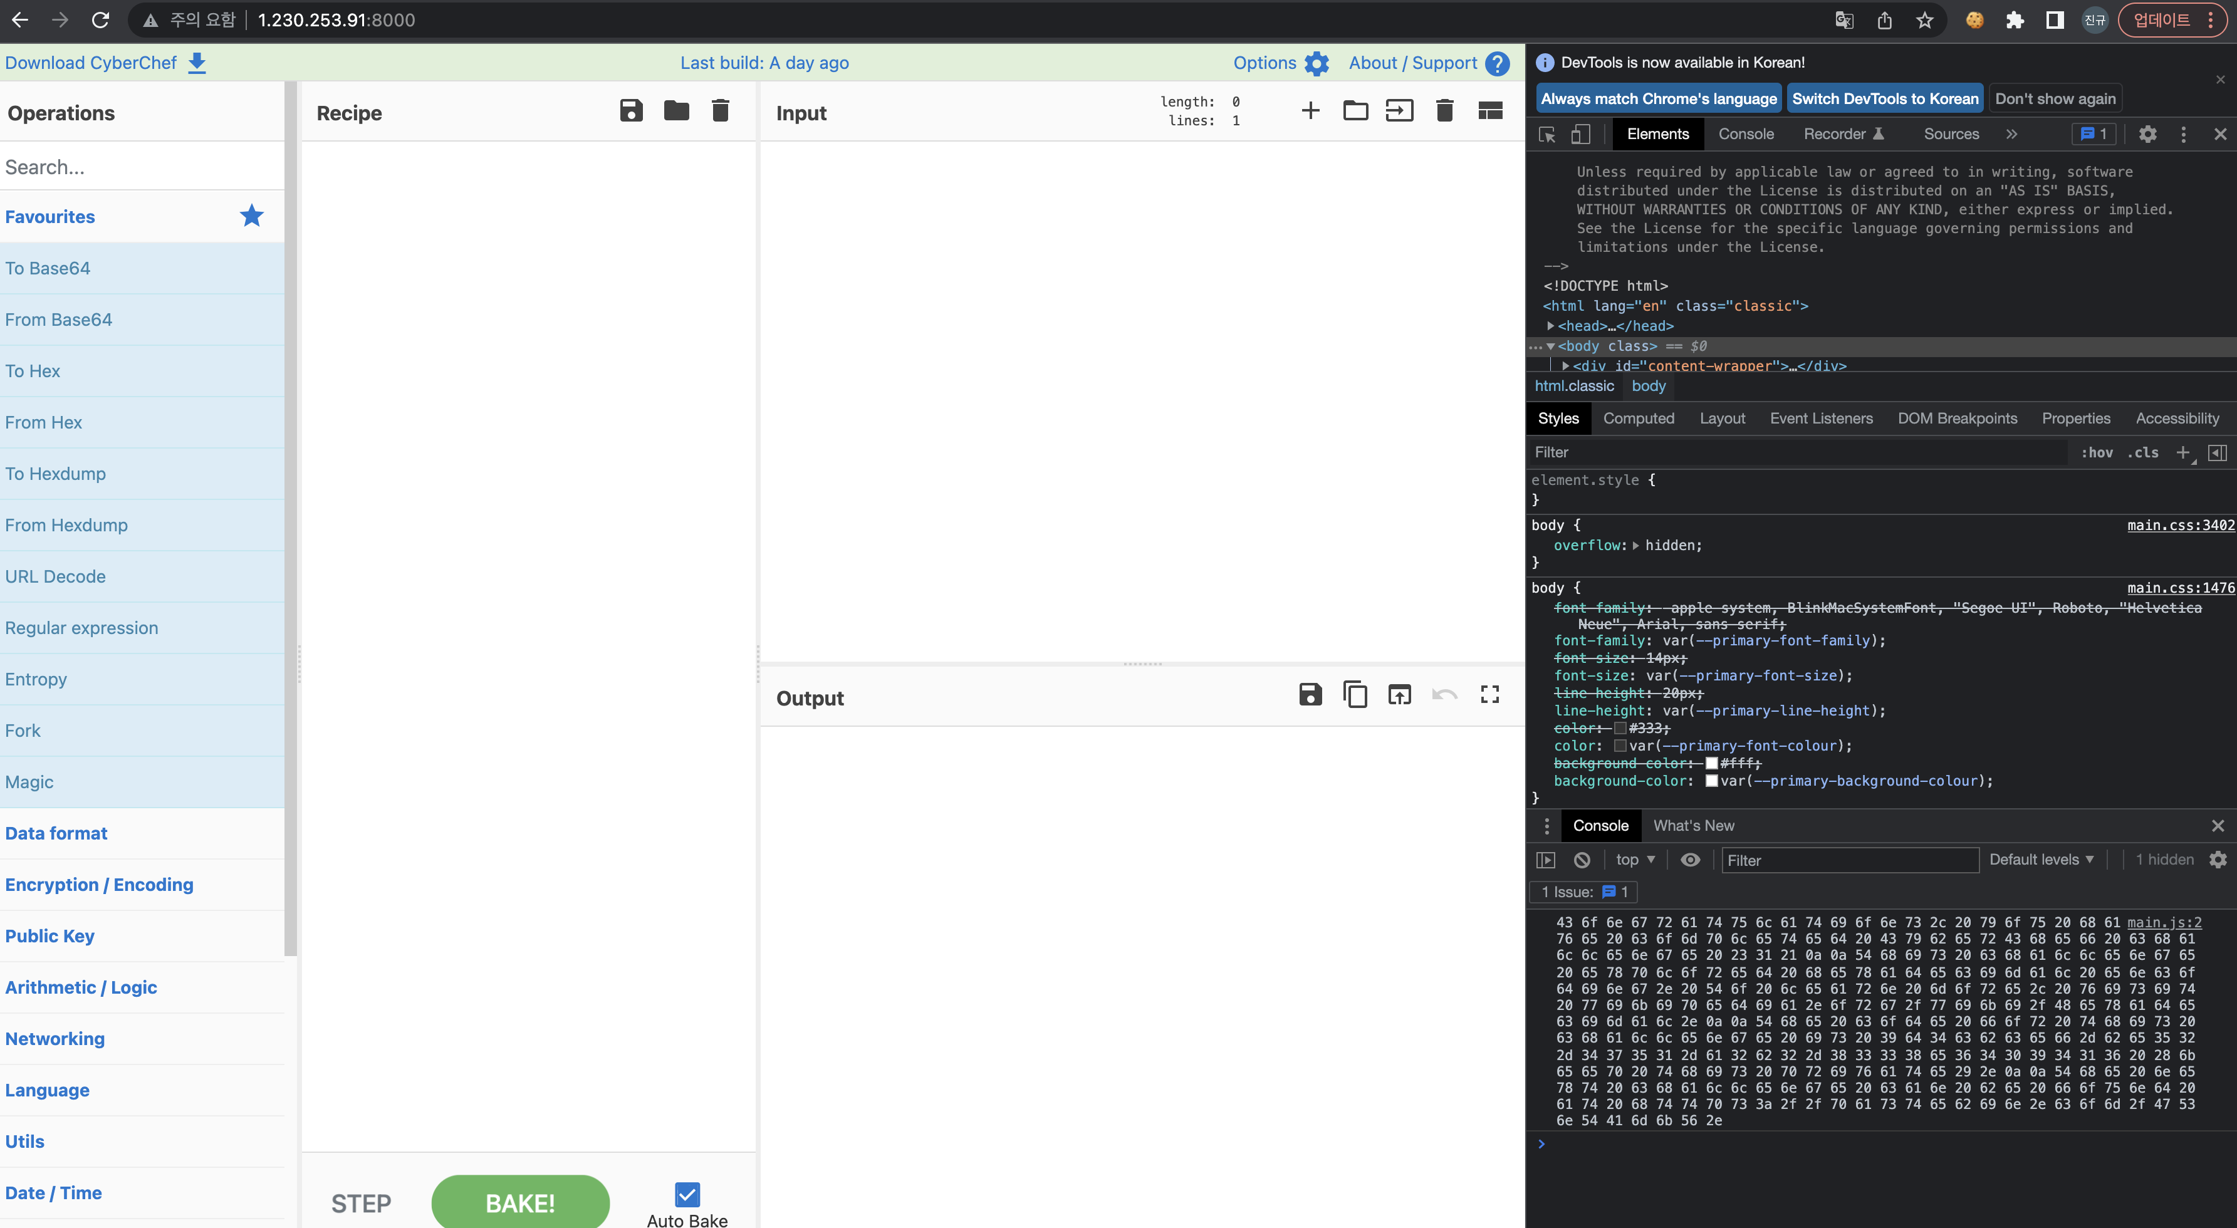Copy raw output to clipboard
This screenshot has width=2237, height=1228.
pos(1355,695)
